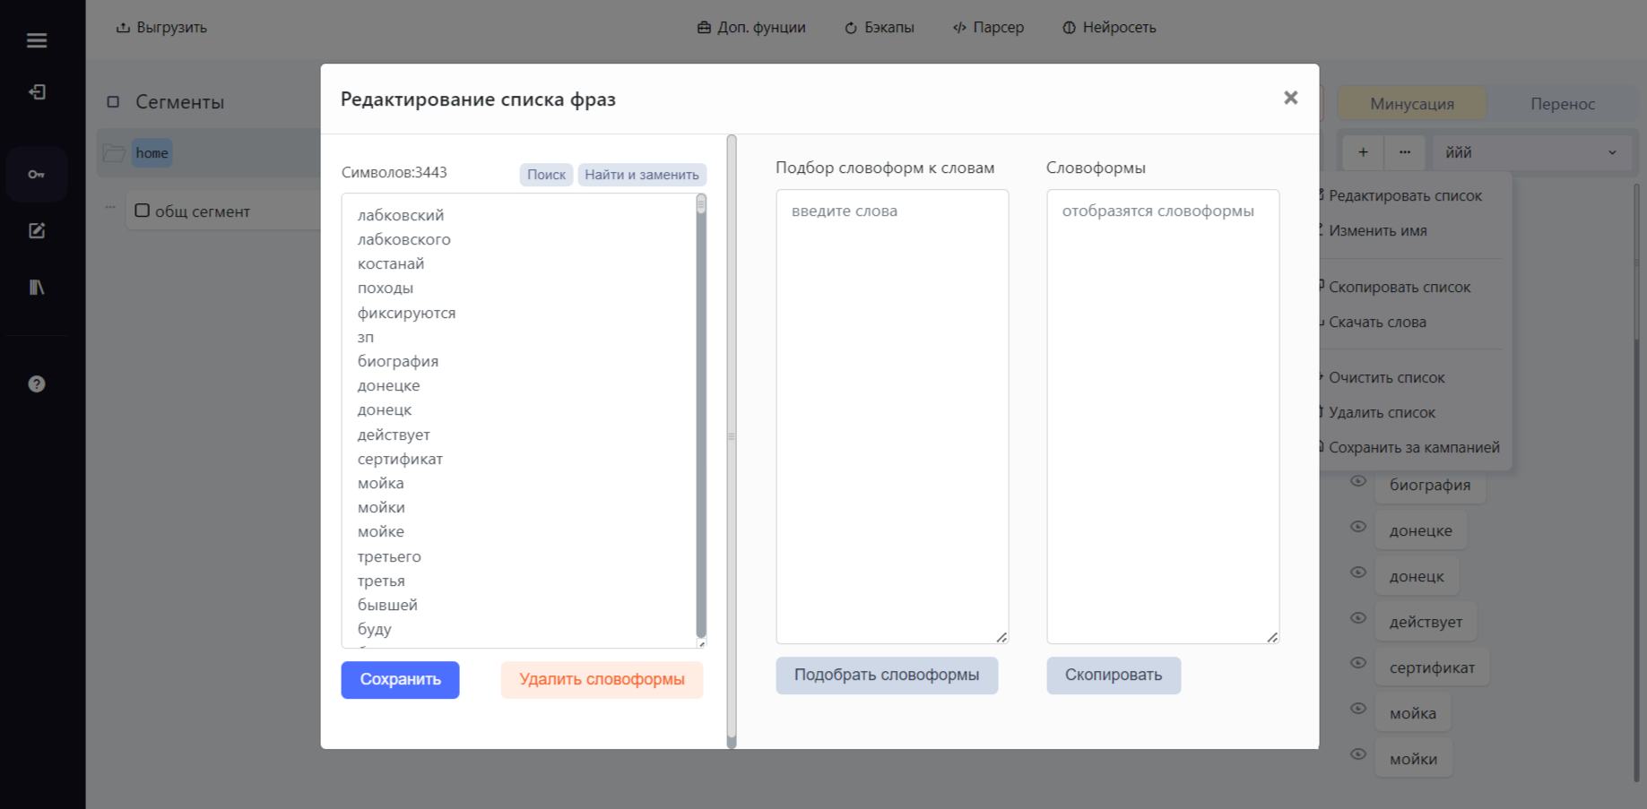Close the phrase list editing dialog
The width and height of the screenshot is (1647, 809).
[x=1290, y=98]
